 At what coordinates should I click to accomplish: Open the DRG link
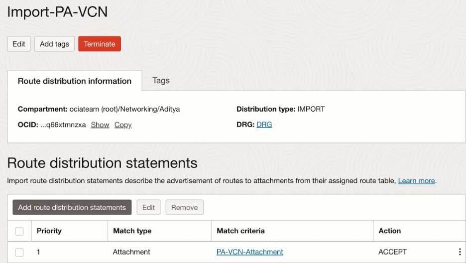click(264, 125)
